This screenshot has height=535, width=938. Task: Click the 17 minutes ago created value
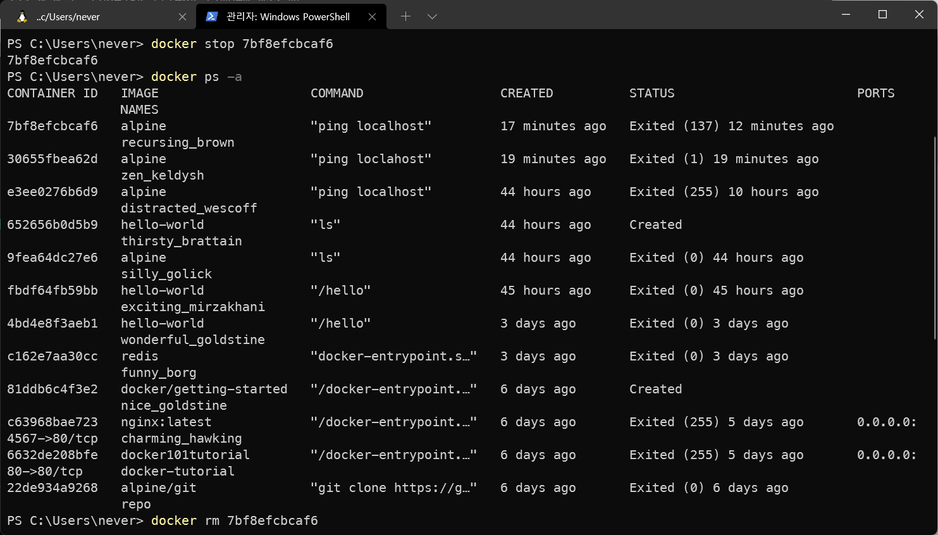(x=553, y=126)
